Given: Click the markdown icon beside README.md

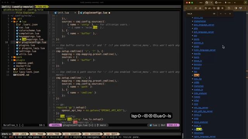Looking at the screenshot, I should click(x=15, y=75).
